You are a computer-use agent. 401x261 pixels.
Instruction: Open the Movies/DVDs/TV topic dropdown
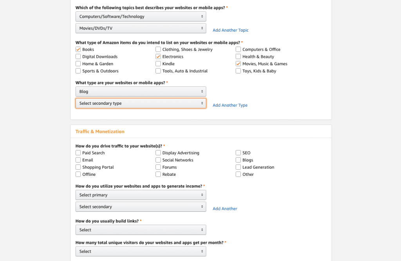pyautogui.click(x=141, y=28)
